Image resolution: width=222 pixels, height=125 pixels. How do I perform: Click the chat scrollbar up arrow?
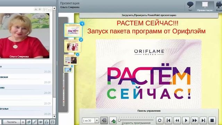click(x=54, y=8)
